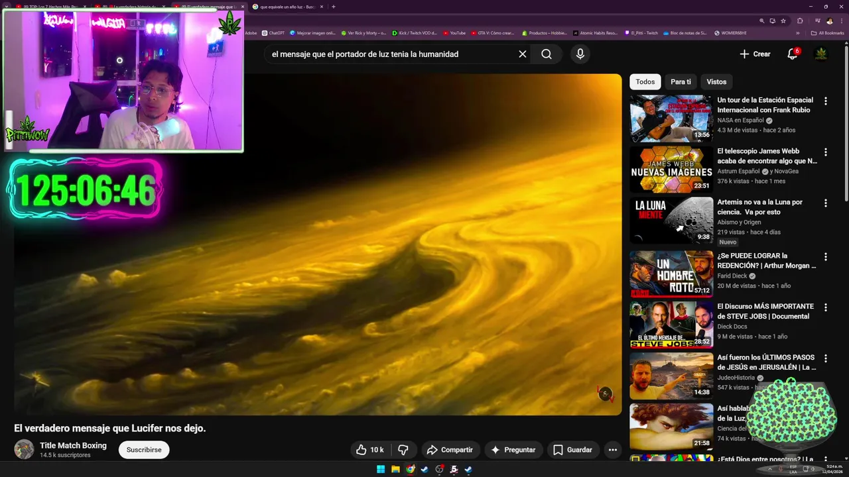
Task: Select the Para ti filter chip
Action: tap(681, 82)
